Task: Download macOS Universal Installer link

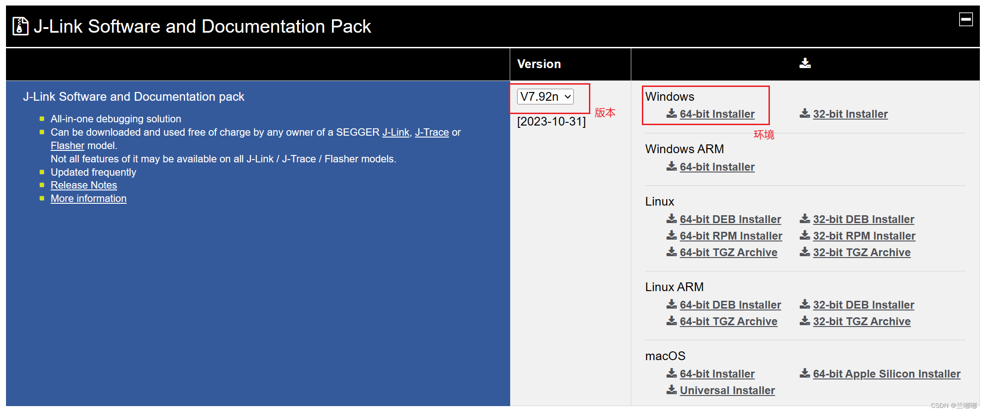Action: click(727, 390)
